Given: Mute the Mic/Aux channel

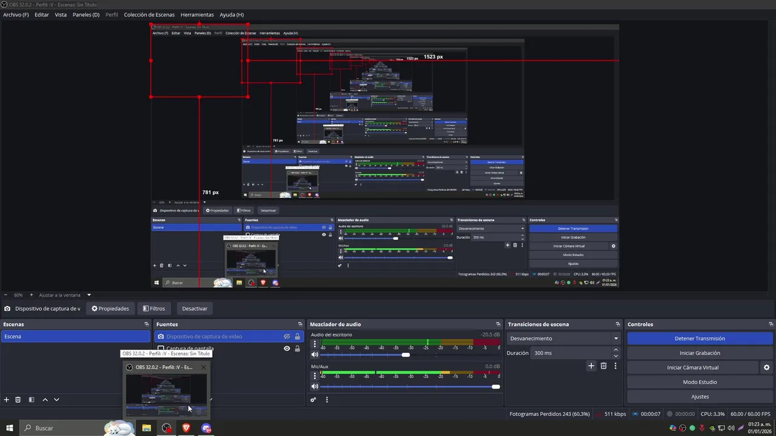Looking at the screenshot, I should coord(315,386).
